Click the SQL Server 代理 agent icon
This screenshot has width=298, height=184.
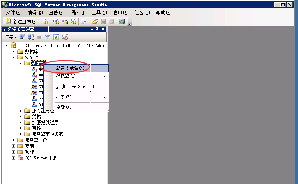pos(20,158)
